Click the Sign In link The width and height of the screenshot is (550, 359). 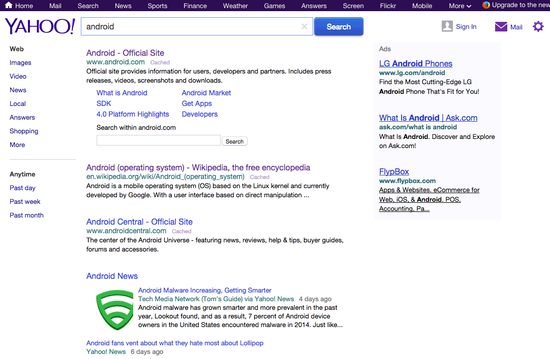466,26
